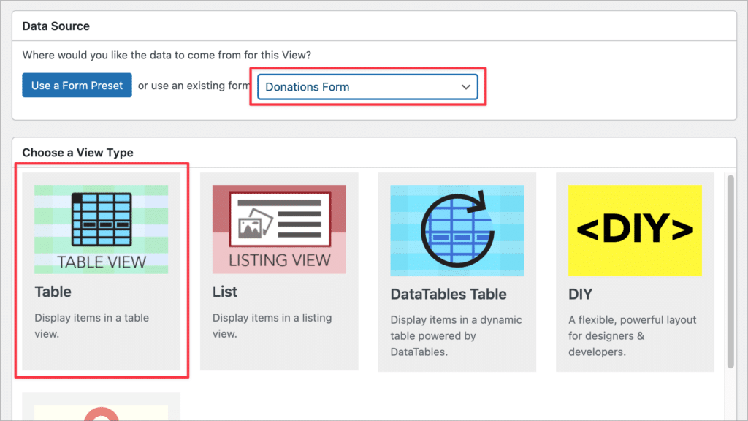Click the DataTables dynamic table description
The width and height of the screenshot is (748, 421).
tap(456, 336)
